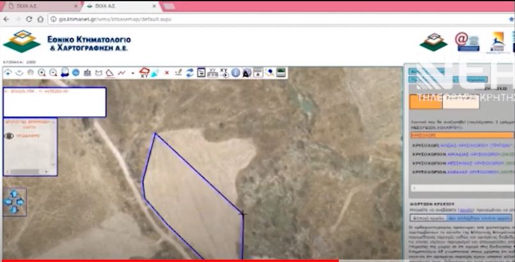
Task: Select suggestion ΧΡΥΣΟΧΩΡΙΟΝ ΚΑΒΑΛΑΣ from list
Action: click(x=461, y=172)
